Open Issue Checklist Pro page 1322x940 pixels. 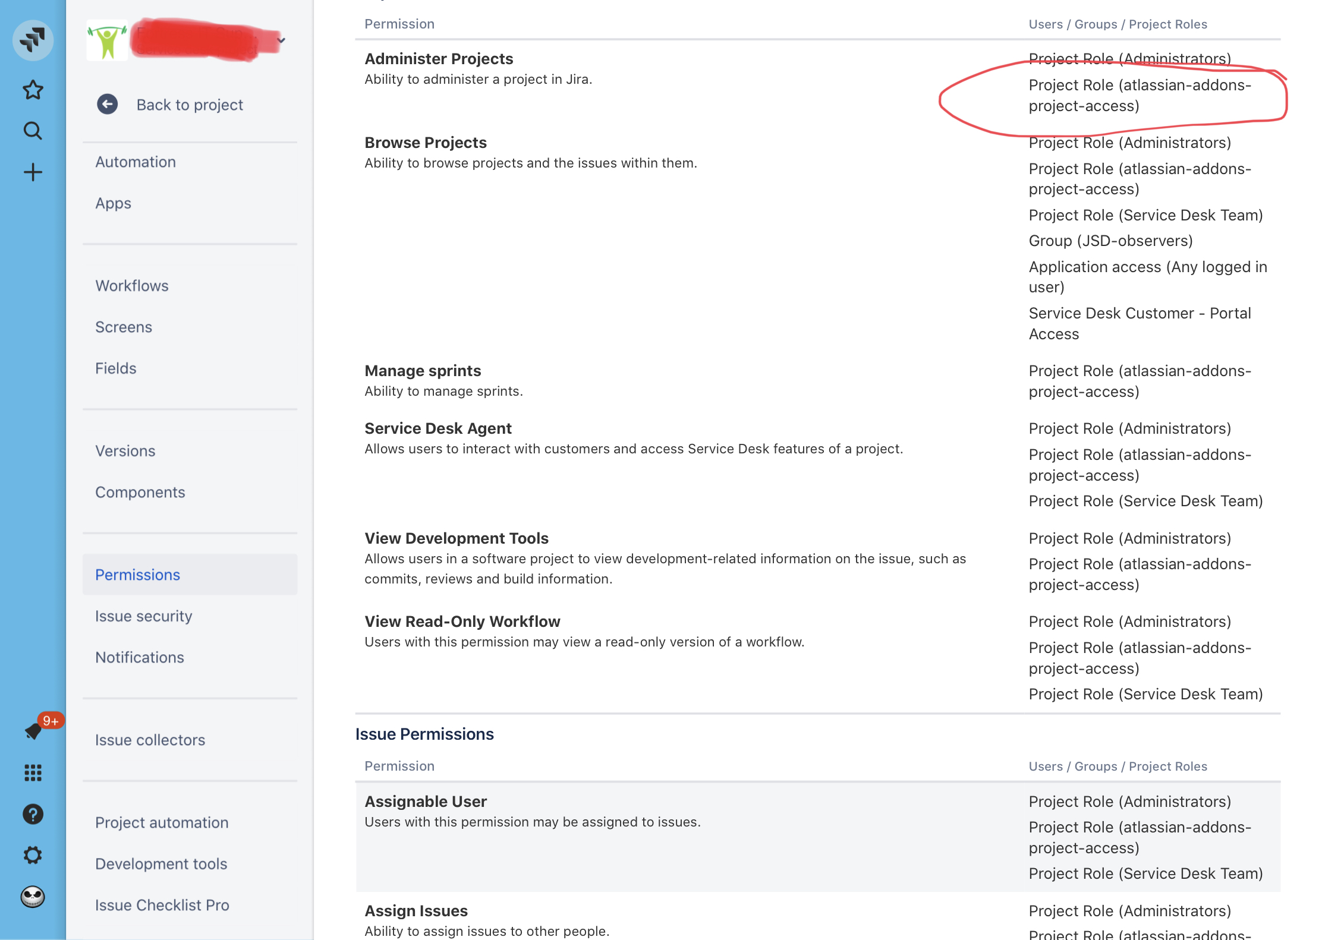162,905
